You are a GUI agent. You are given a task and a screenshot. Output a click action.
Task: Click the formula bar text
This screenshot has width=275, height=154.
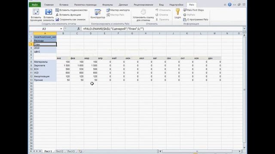click(113, 29)
